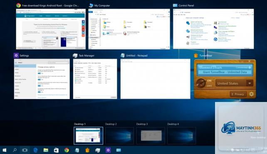Launch Microsoft Edge from the taskbar
Viewport: 267px width, 154px height.
pyautogui.click(x=35, y=150)
